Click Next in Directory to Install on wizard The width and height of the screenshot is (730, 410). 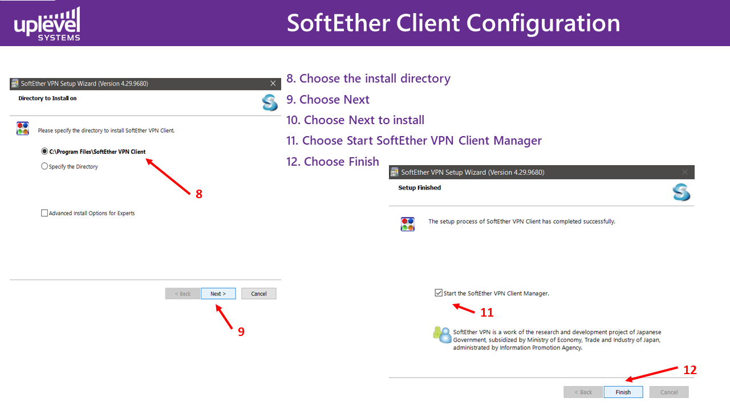tap(218, 294)
